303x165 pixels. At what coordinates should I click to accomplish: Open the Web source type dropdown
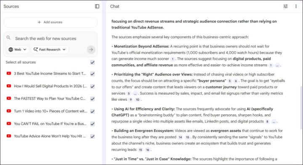coord(18,50)
